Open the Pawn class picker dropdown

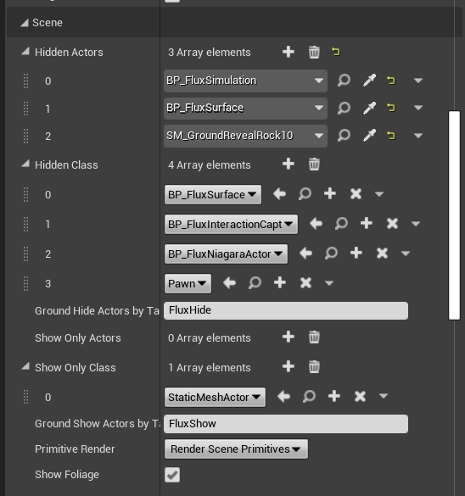click(188, 283)
